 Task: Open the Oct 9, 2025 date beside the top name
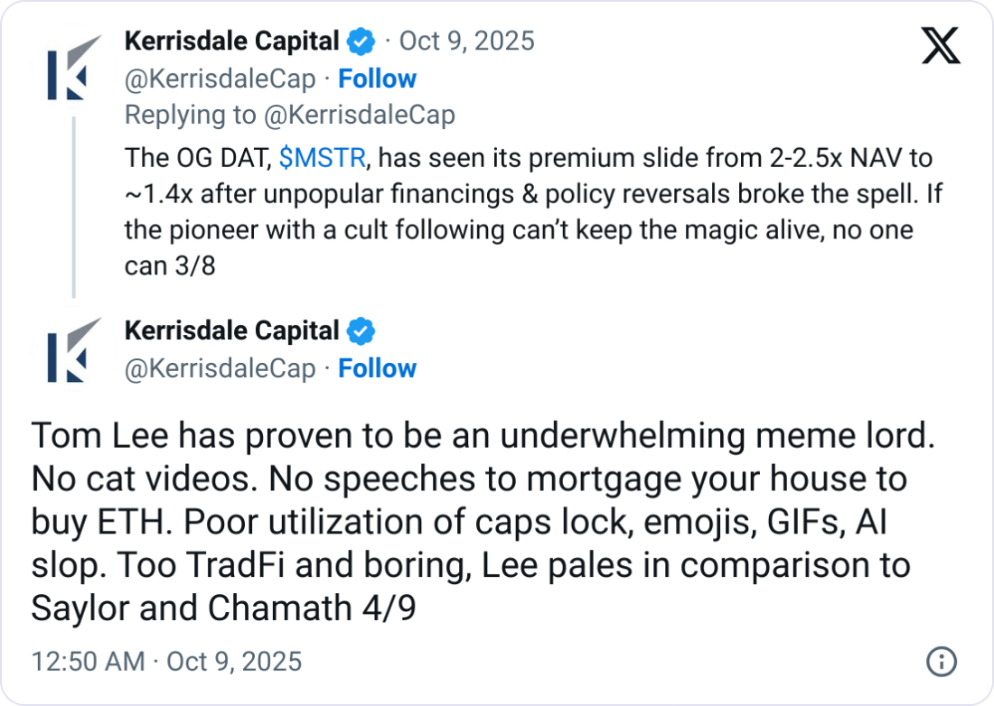(x=466, y=42)
